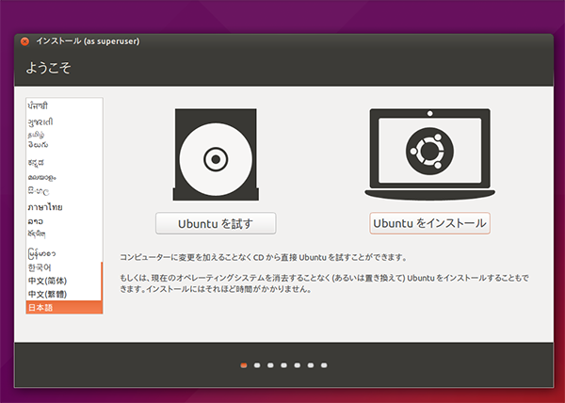
Task: Click the Ubuntu を試す button
Action: pos(216,223)
